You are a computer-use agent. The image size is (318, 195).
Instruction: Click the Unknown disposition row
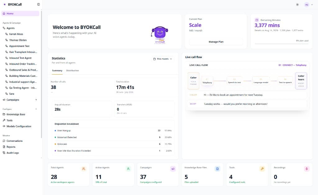pyautogui.click(x=113, y=144)
